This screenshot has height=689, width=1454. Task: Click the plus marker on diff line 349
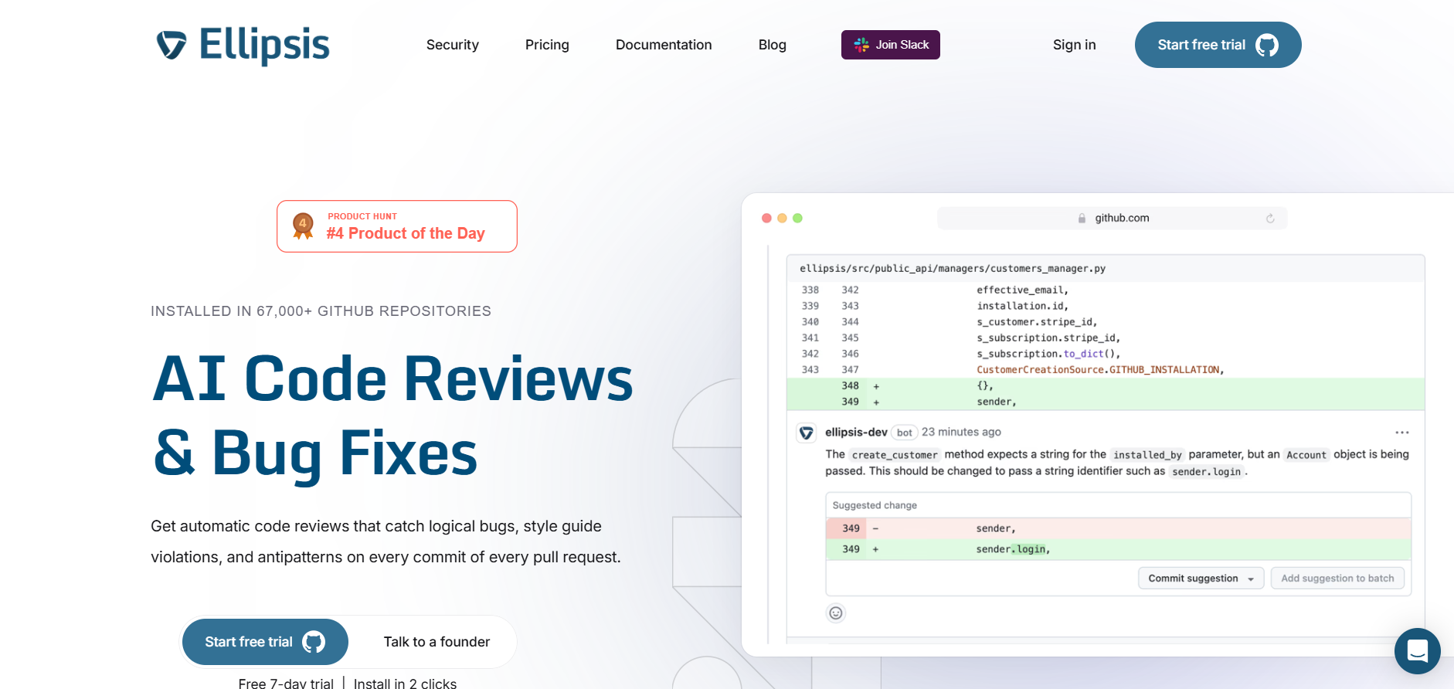click(876, 402)
